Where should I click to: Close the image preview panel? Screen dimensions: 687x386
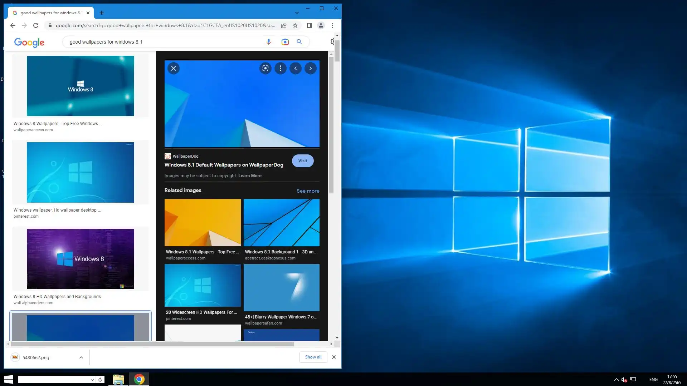(x=174, y=68)
